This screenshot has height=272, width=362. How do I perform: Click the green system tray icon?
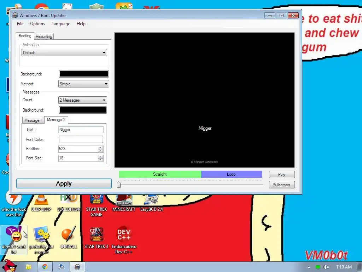(x=318, y=267)
